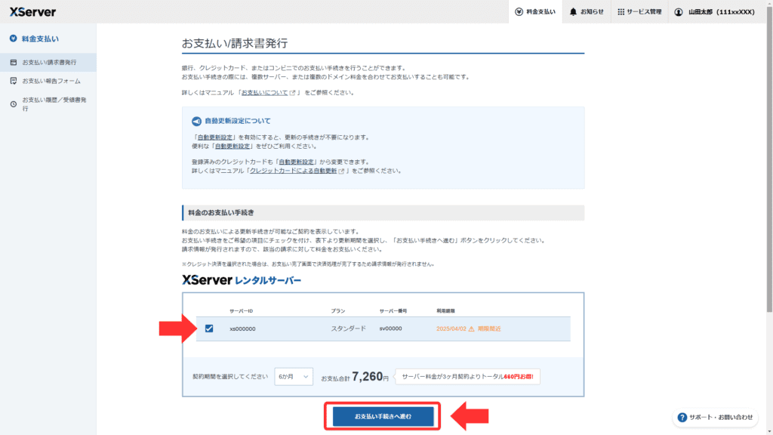Click the user avatar icon beside 山田太郎
Image resolution: width=773 pixels, height=435 pixels.
click(x=679, y=12)
